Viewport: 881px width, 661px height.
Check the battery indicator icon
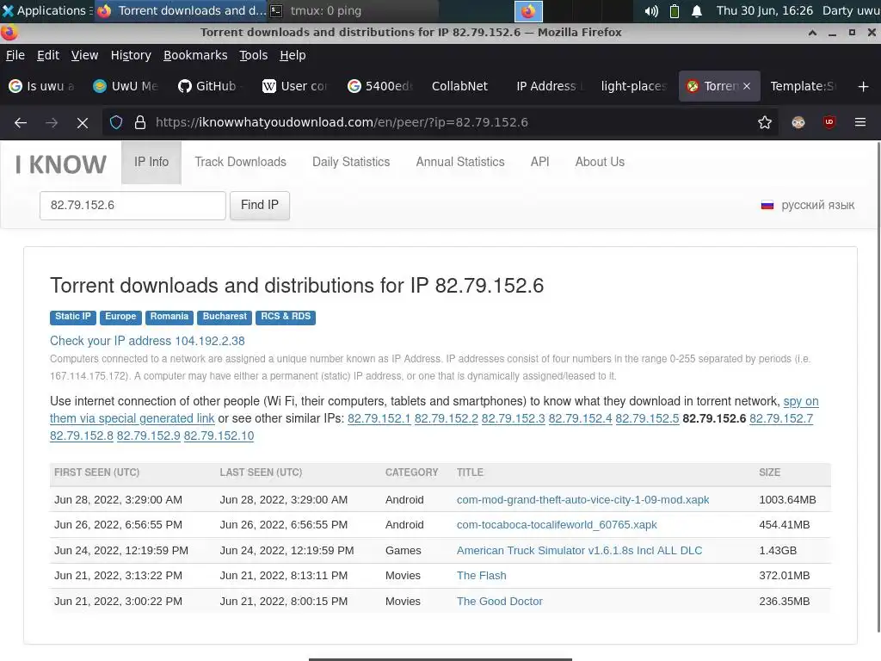click(675, 10)
